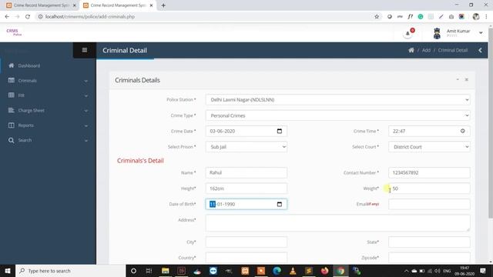Open the notification bell

click(x=407, y=33)
